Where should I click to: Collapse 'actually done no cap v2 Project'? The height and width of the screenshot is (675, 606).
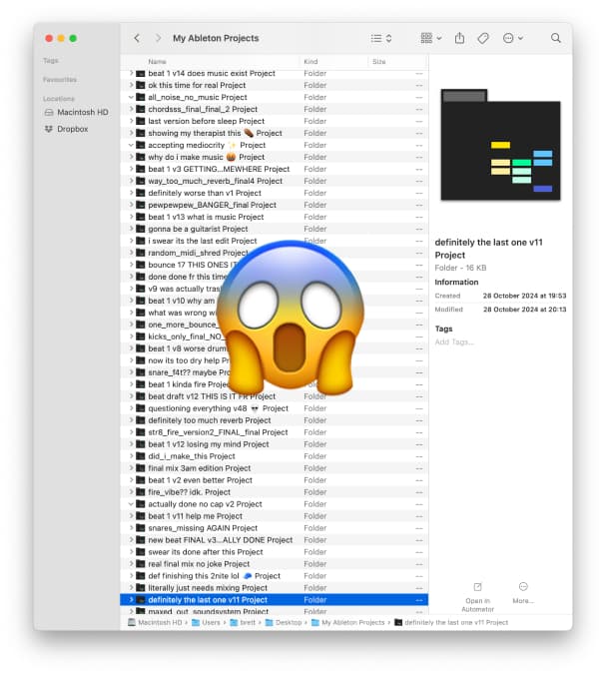point(131,504)
